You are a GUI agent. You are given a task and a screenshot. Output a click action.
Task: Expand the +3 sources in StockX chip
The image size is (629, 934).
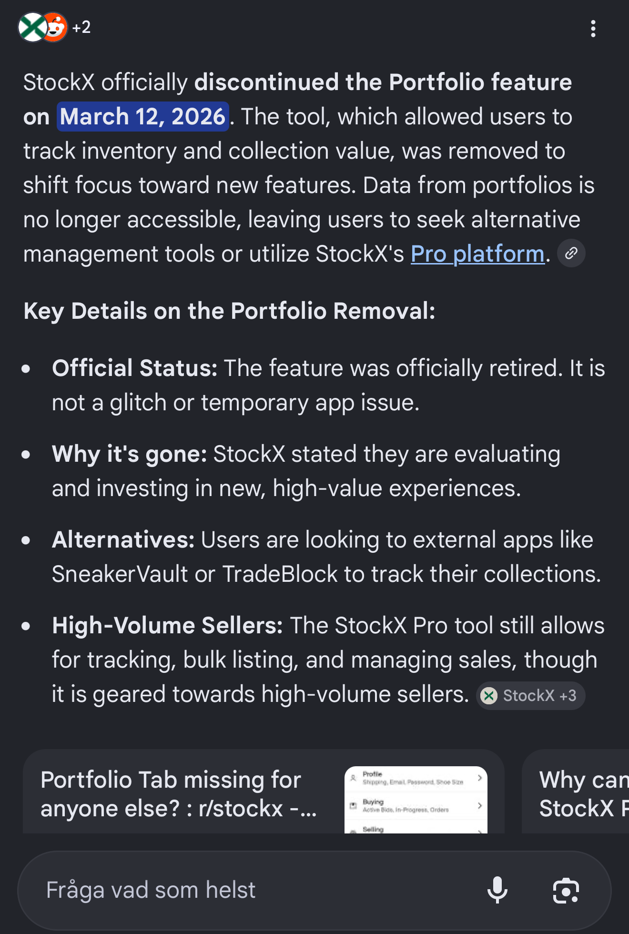[x=568, y=696]
